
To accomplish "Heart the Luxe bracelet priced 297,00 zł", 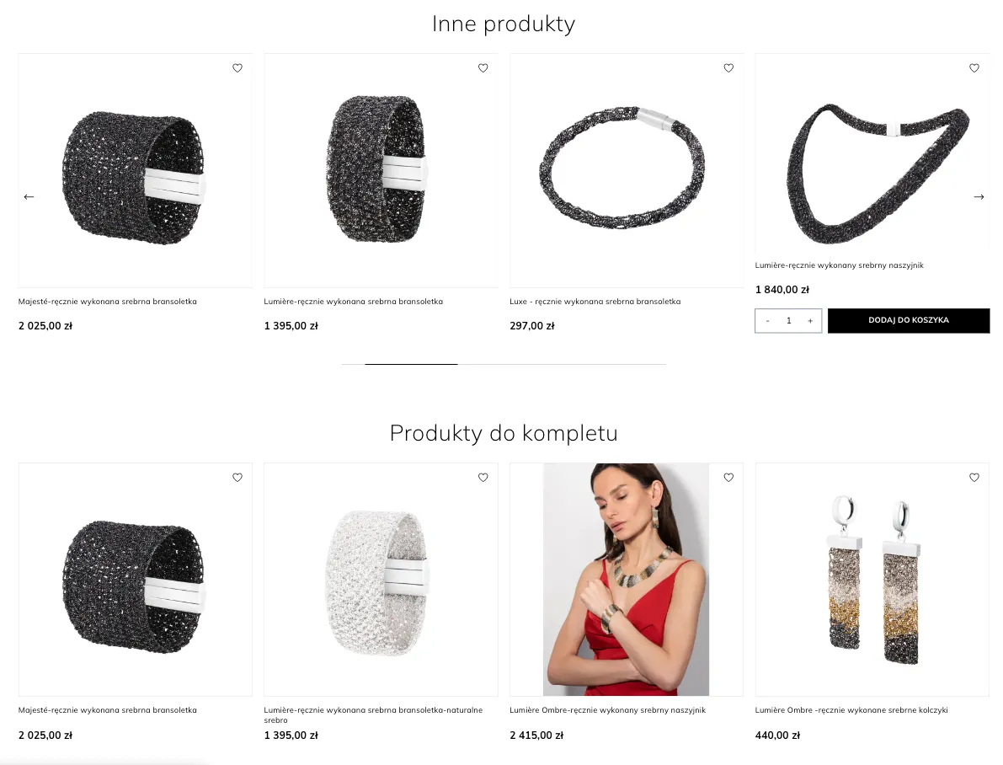I will [728, 68].
